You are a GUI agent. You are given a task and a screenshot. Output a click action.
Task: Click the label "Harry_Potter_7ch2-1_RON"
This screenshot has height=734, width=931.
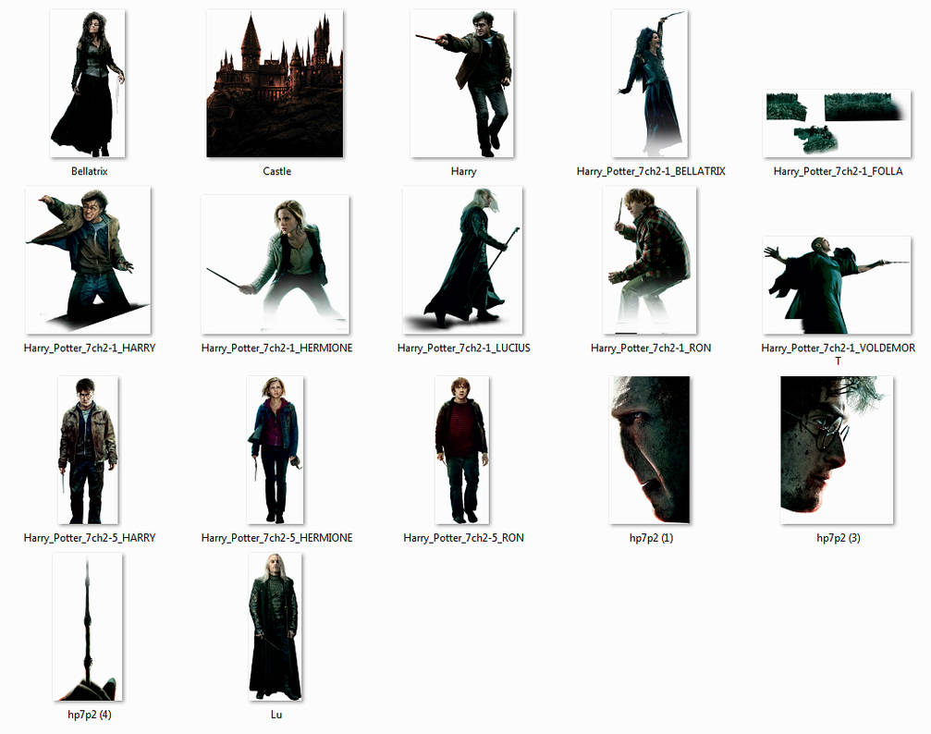[x=651, y=348]
